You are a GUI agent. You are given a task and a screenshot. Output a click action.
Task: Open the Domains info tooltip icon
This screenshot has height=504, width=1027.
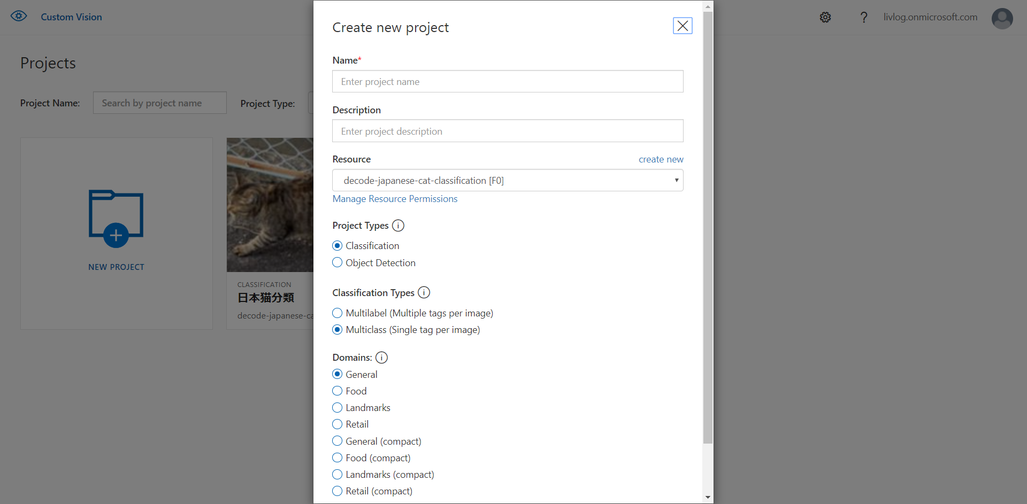tap(381, 358)
